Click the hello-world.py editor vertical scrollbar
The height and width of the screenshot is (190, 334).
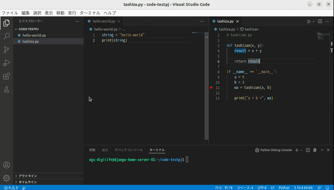click(x=207, y=86)
